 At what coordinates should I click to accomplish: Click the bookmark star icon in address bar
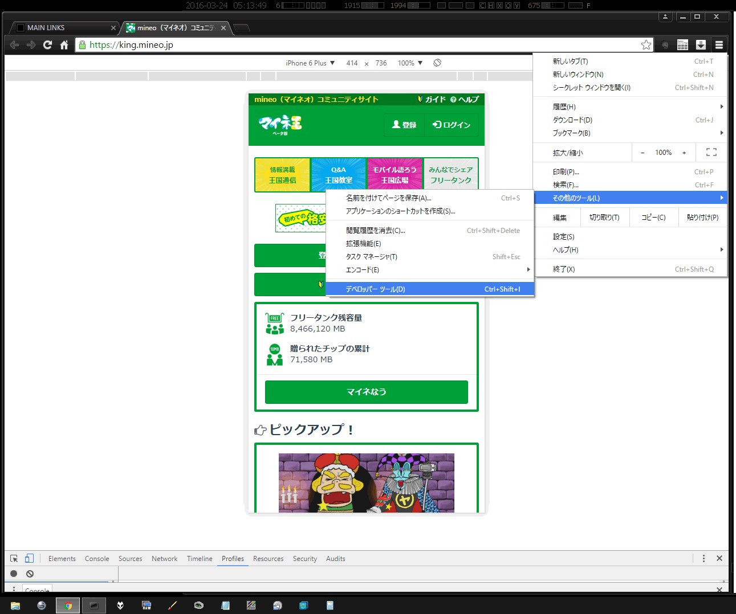646,45
